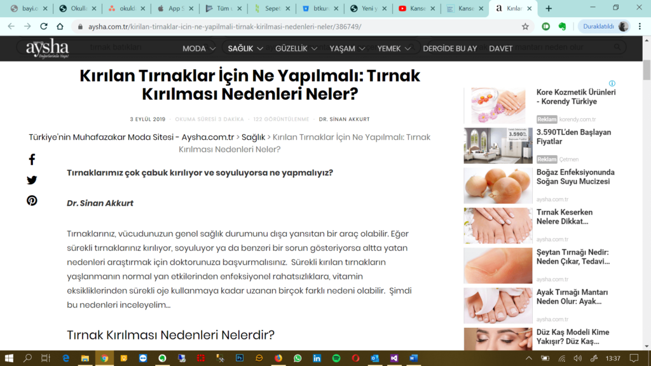Open DR. SİNAN AKKURT author link
This screenshot has height=366, width=651.
point(344,119)
